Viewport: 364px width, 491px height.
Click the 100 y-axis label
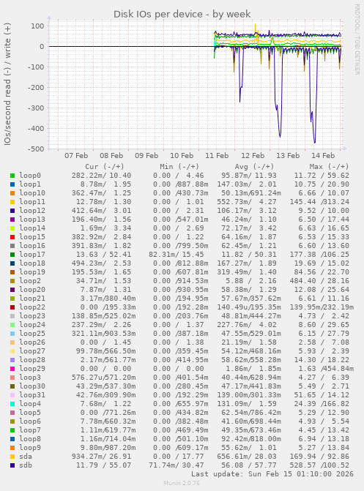[x=37, y=26]
